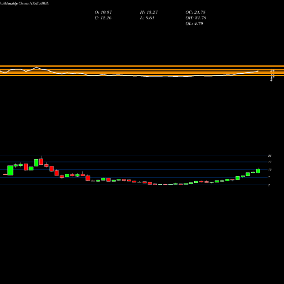Select the tall red candle at the chart peak
This screenshot has width=284, height=284.
[x=41, y=161]
